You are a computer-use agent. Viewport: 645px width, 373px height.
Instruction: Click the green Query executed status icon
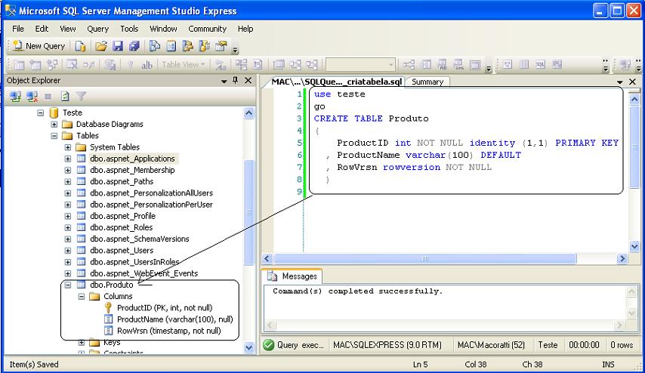(269, 344)
